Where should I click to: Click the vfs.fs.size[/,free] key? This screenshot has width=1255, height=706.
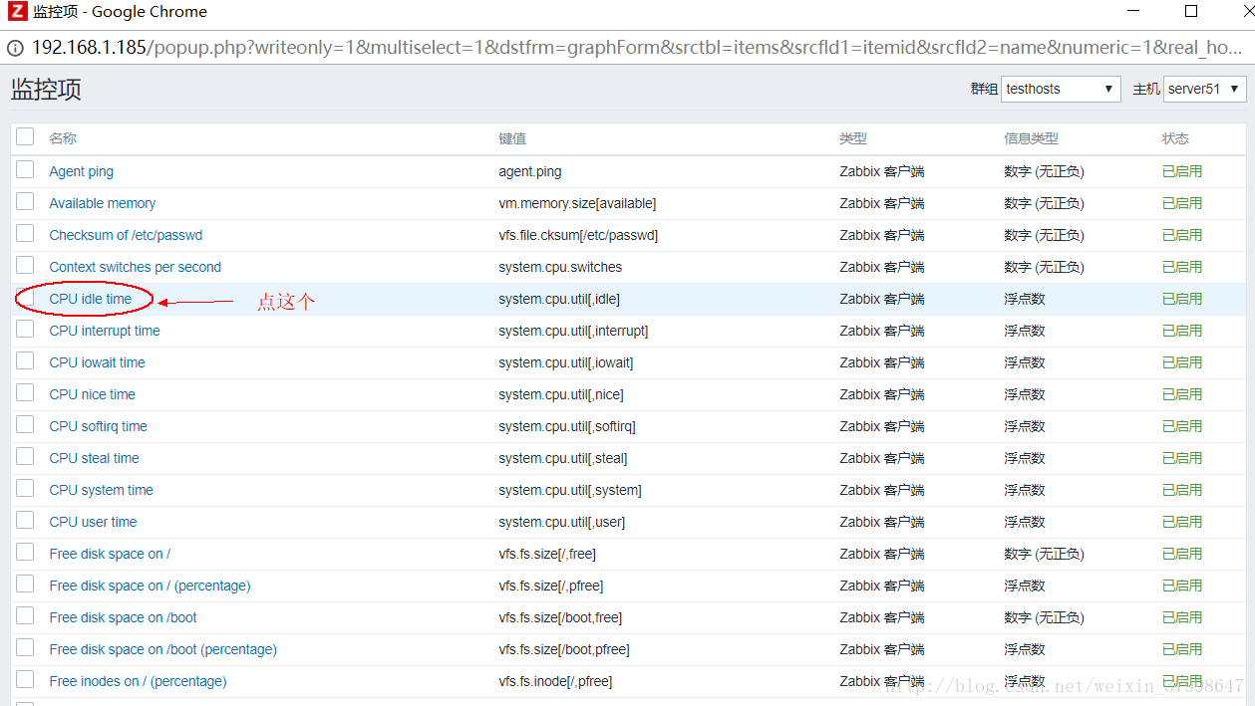tap(547, 554)
